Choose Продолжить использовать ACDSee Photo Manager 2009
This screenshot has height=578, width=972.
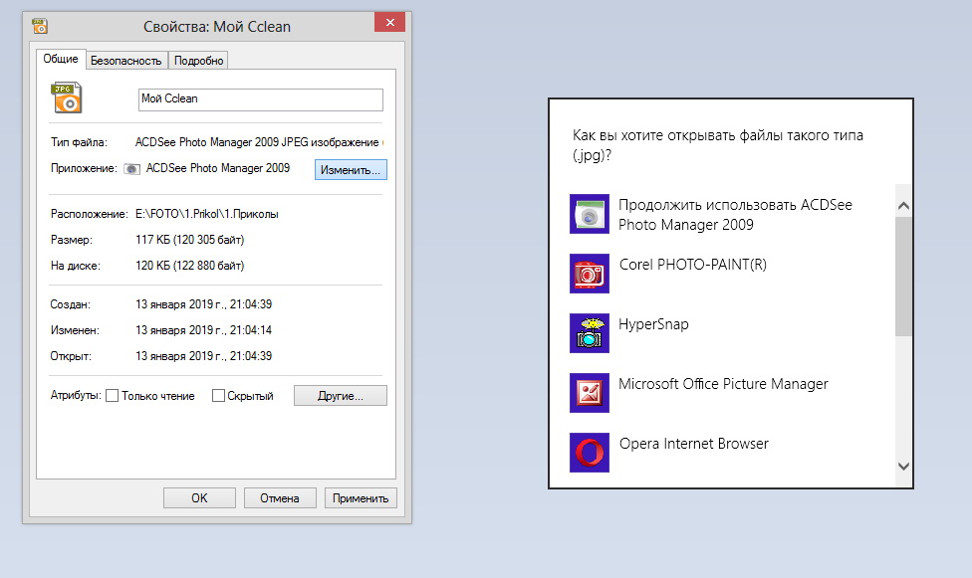coord(735,214)
